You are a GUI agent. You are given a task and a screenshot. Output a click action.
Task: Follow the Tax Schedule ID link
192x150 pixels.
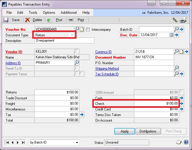[107, 74]
